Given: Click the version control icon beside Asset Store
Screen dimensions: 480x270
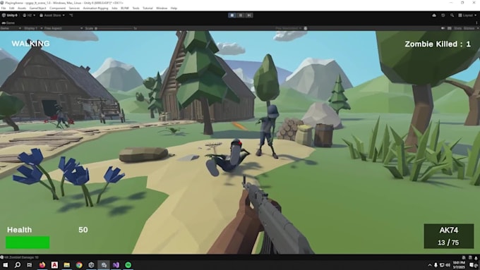Looking at the screenshot, I should [71, 16].
